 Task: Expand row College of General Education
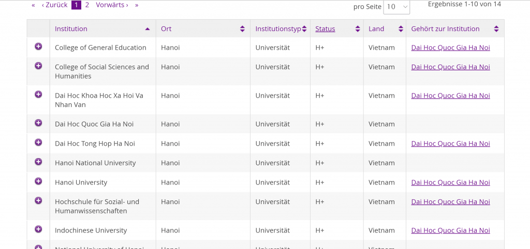38,46
